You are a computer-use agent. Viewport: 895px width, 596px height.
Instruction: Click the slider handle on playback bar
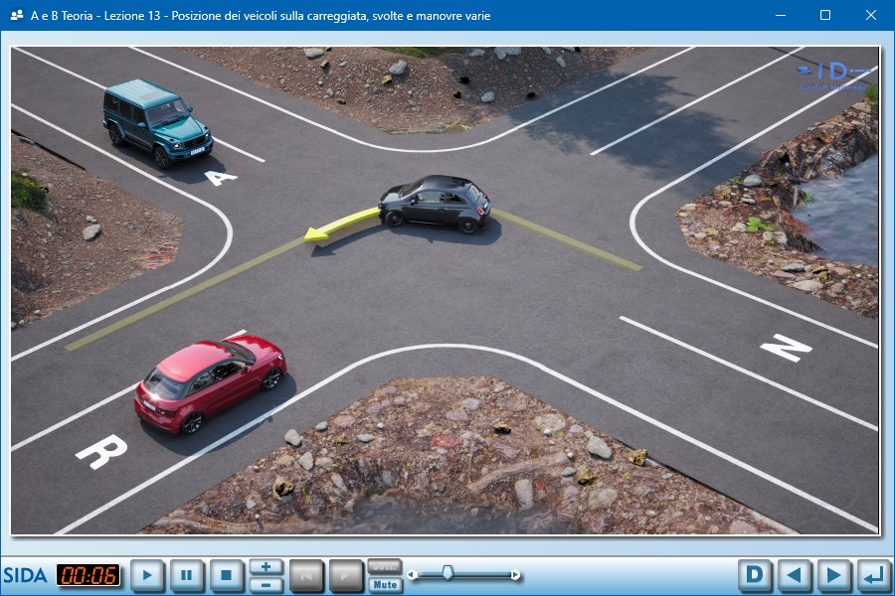pyautogui.click(x=447, y=572)
